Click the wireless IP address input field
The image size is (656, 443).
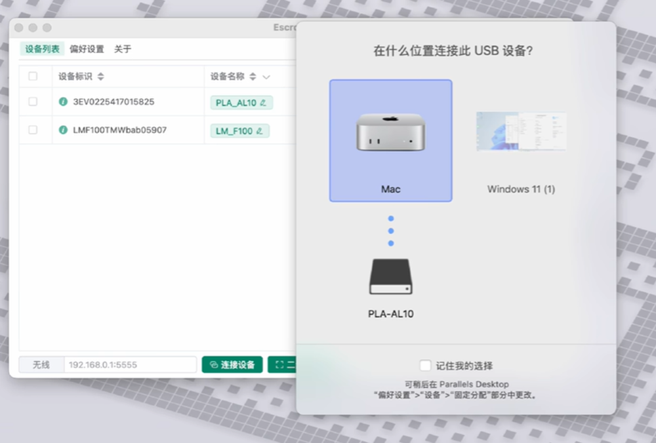point(130,365)
